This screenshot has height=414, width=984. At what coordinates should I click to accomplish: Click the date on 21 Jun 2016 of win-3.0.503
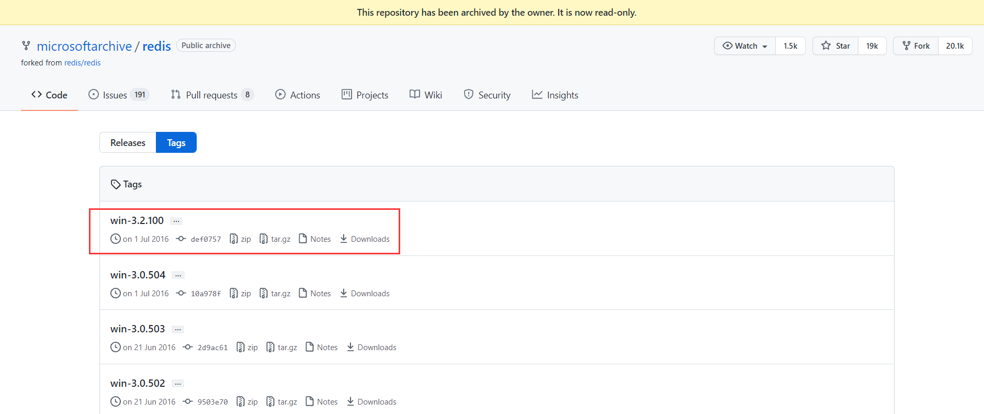point(149,348)
